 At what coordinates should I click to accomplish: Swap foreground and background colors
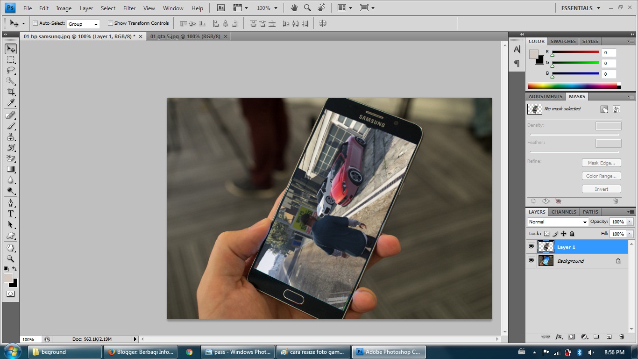pos(14,269)
